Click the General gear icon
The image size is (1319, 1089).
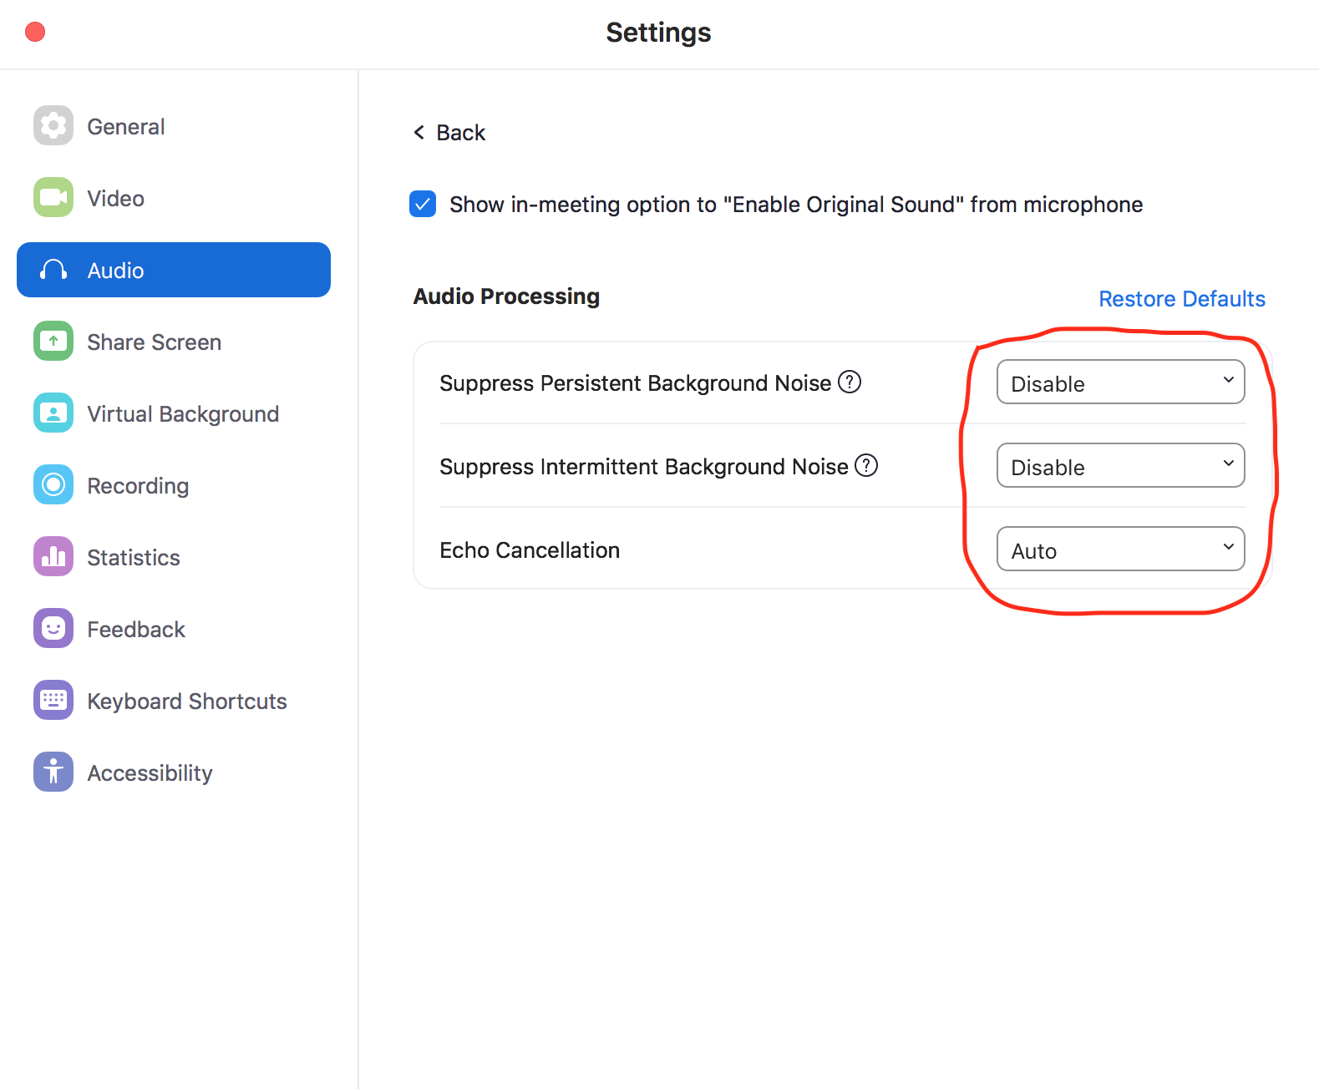[53, 126]
